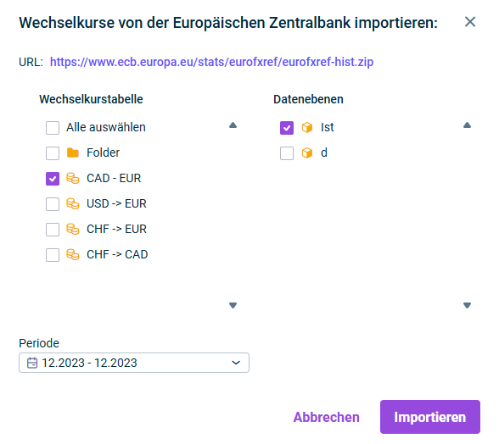Click the cube icon next to d
This screenshot has height=444, width=499.
307,153
